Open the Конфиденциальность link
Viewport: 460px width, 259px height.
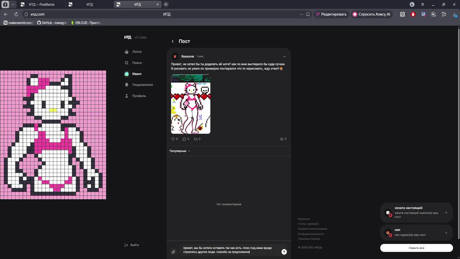click(311, 234)
